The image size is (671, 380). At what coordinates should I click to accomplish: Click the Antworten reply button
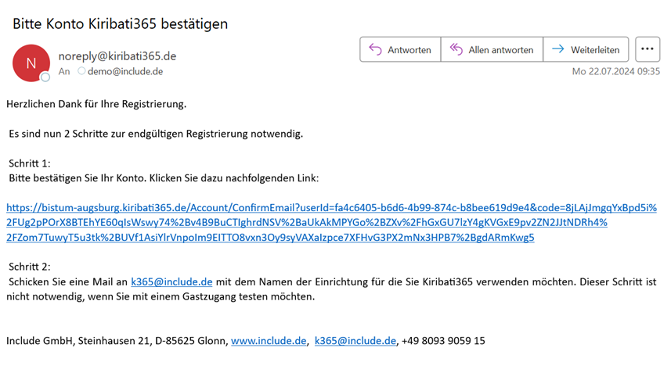400,49
